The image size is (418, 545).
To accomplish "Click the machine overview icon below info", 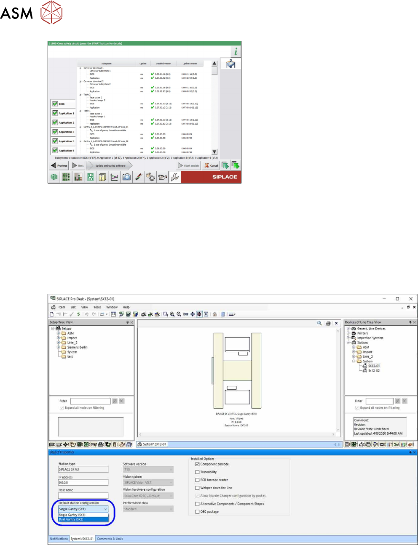I will coord(230,64).
